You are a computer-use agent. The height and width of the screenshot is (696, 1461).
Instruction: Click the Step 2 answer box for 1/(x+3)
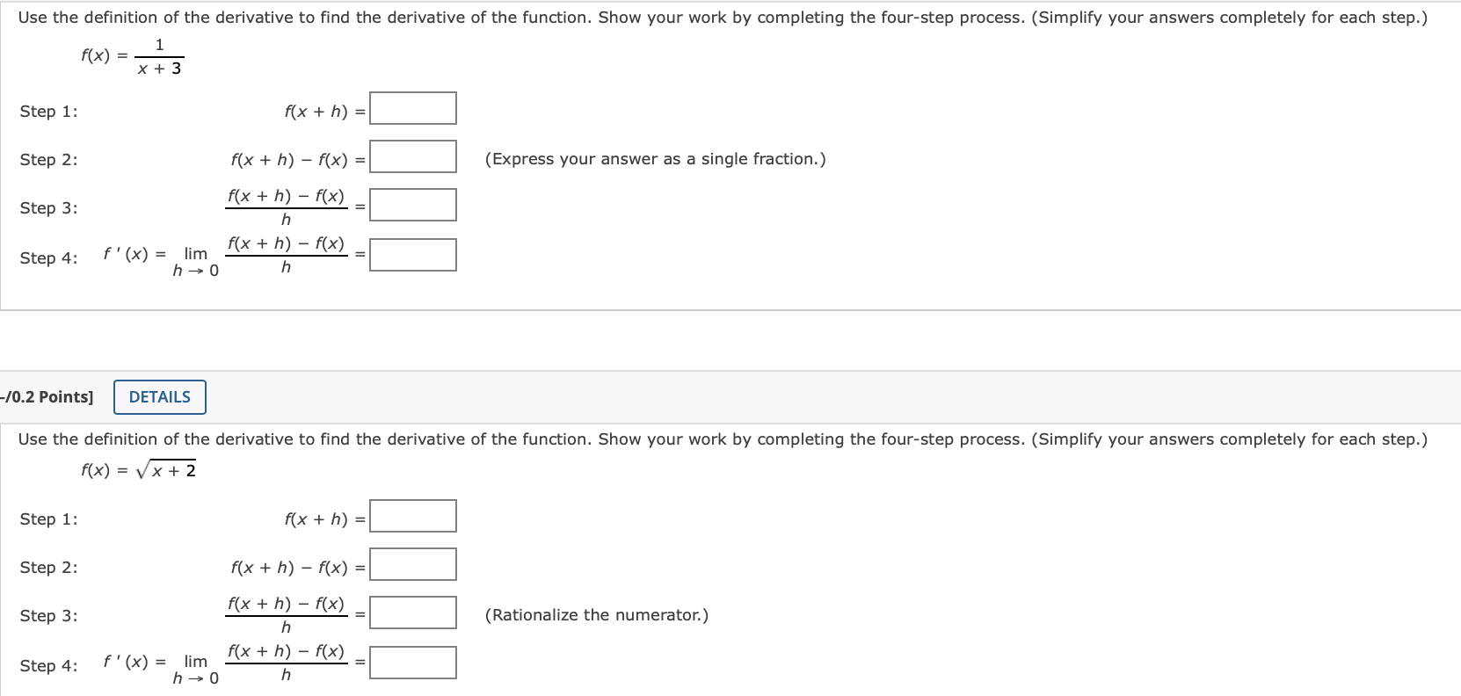coord(412,156)
